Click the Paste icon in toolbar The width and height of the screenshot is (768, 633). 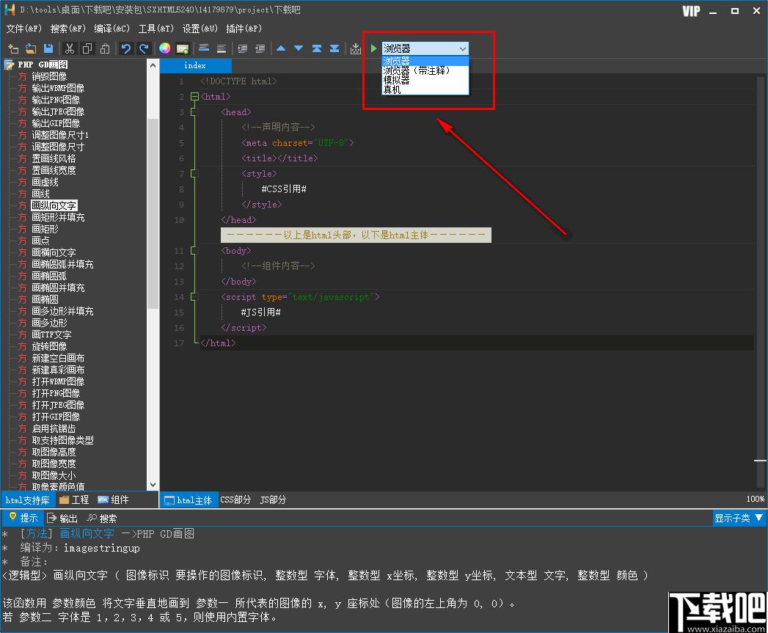coord(105,48)
